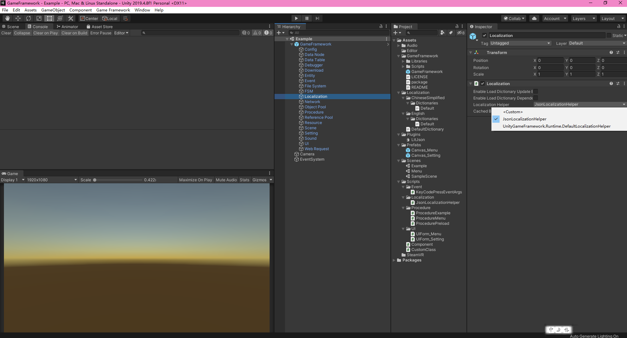Switch to the Animator tab
The width and height of the screenshot is (627, 338).
[69, 26]
